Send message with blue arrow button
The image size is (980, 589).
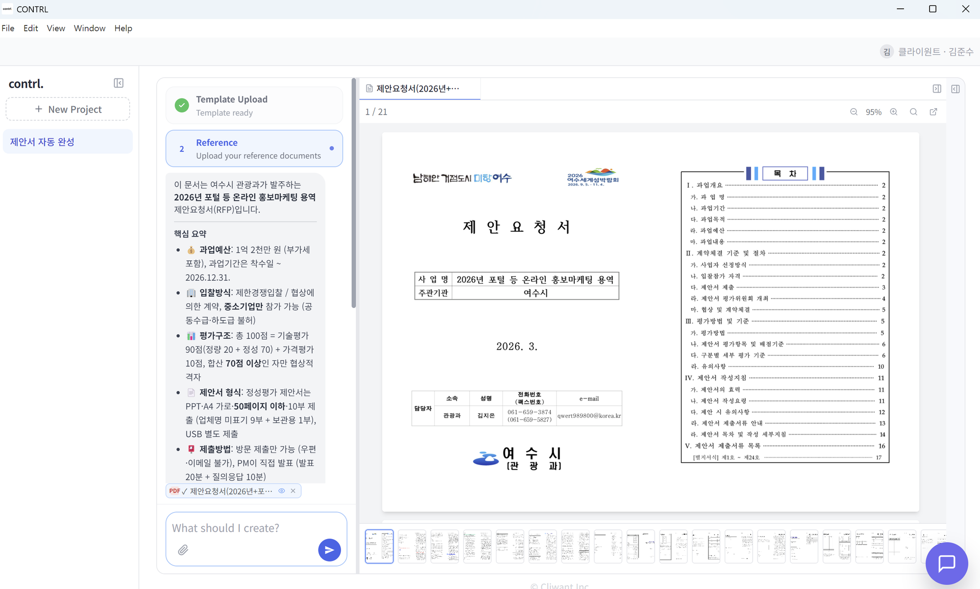click(329, 550)
